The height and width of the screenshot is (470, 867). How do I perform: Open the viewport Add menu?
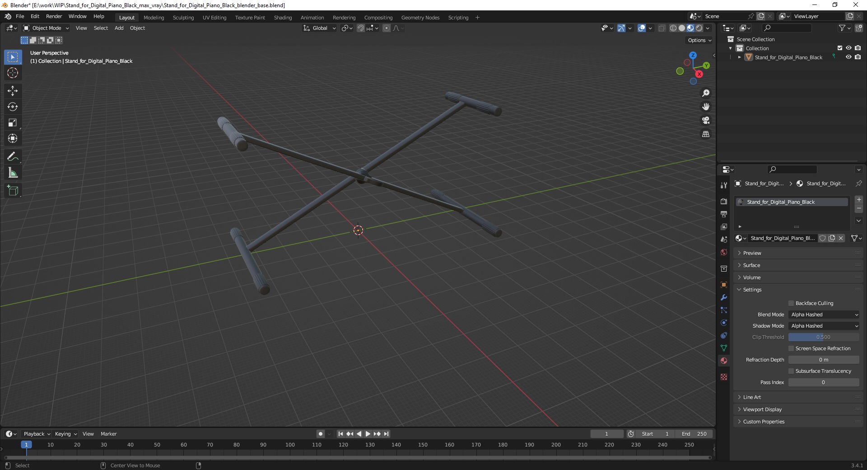tap(119, 28)
